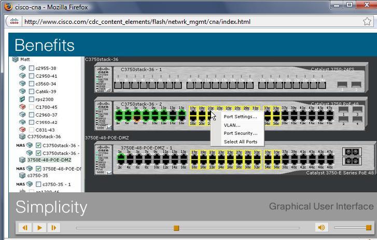
Task: Click the c3750-35 stack icon
Action: (22, 176)
